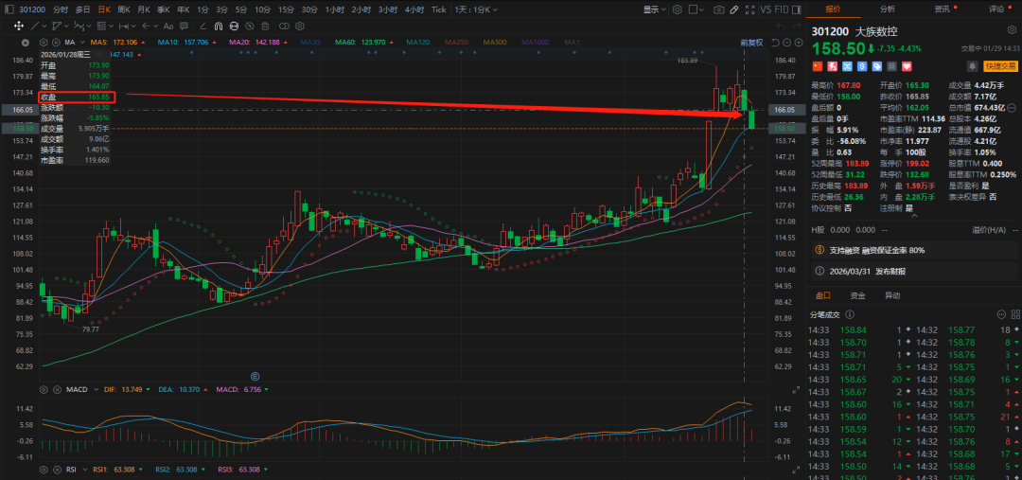Take a chart screenshot with camera icon

coord(719,9)
